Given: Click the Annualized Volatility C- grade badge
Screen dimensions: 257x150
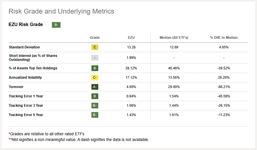Looking at the screenshot, I should [95, 77].
